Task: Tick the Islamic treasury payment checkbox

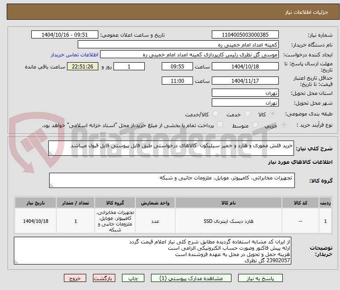Action: pyautogui.click(x=220, y=124)
